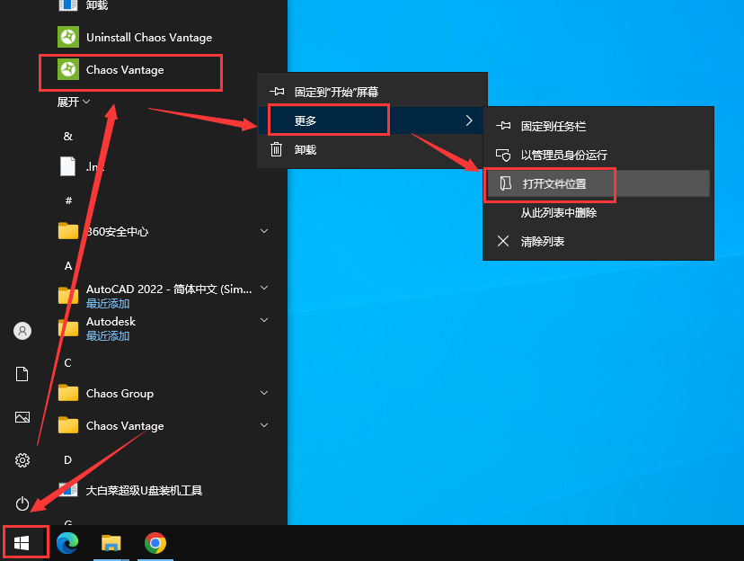This screenshot has width=744, height=561.
Task: Expand the 360安全中心 folder chevron
Action: click(x=264, y=231)
